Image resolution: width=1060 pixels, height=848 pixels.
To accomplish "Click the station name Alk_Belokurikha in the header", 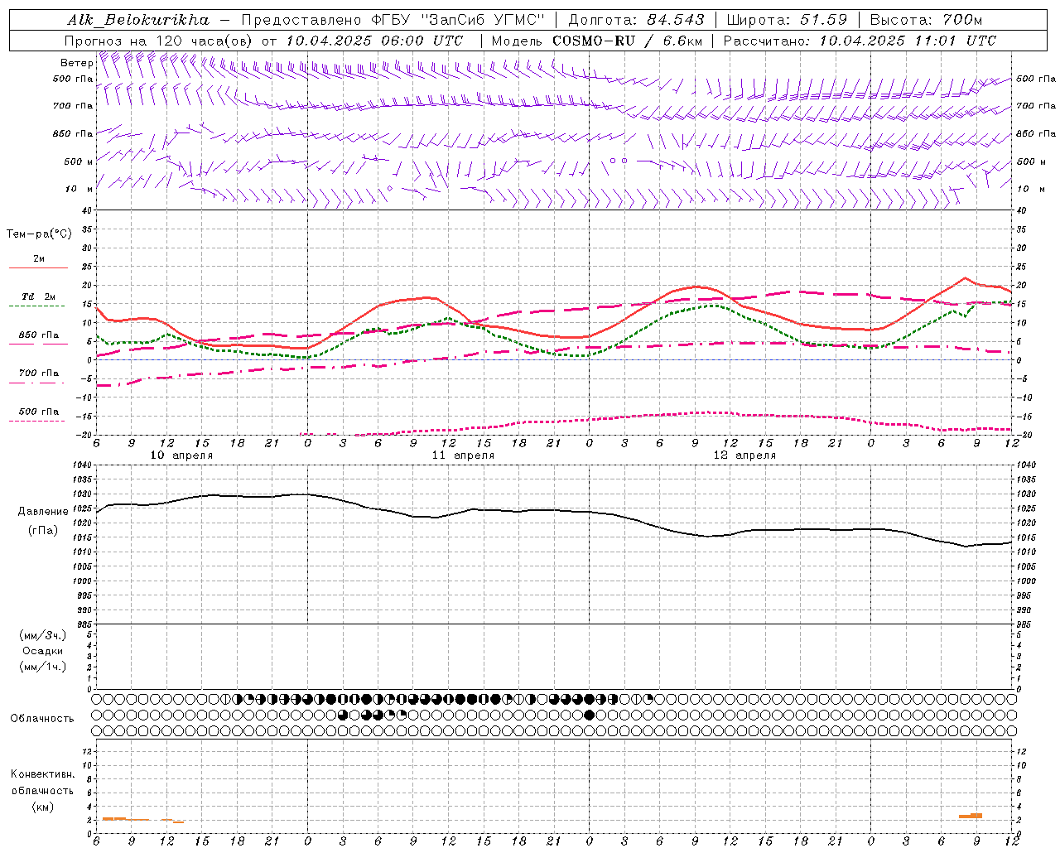I will coord(138,20).
